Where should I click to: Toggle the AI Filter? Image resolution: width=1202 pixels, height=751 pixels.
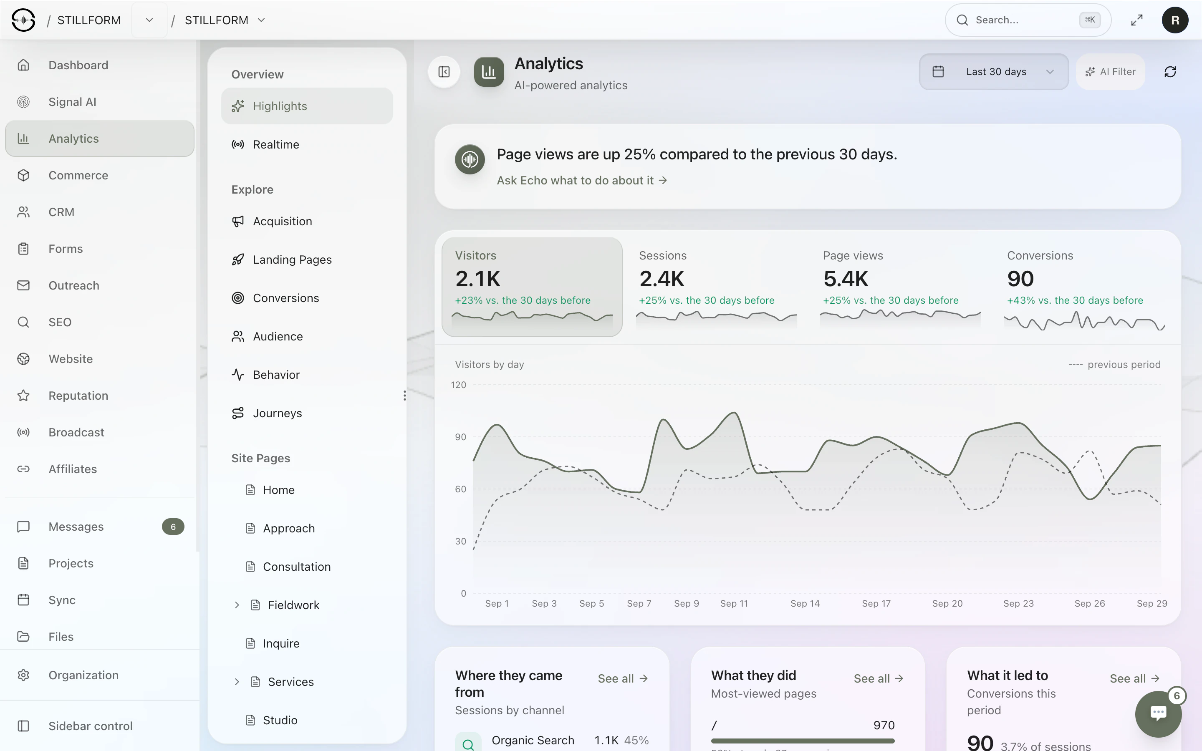click(1111, 72)
